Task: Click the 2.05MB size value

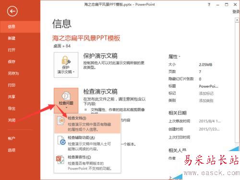Action: pyautogui.click(x=205, y=64)
